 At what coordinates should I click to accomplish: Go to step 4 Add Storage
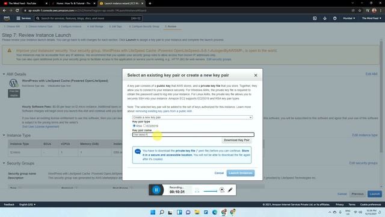click(95, 27)
